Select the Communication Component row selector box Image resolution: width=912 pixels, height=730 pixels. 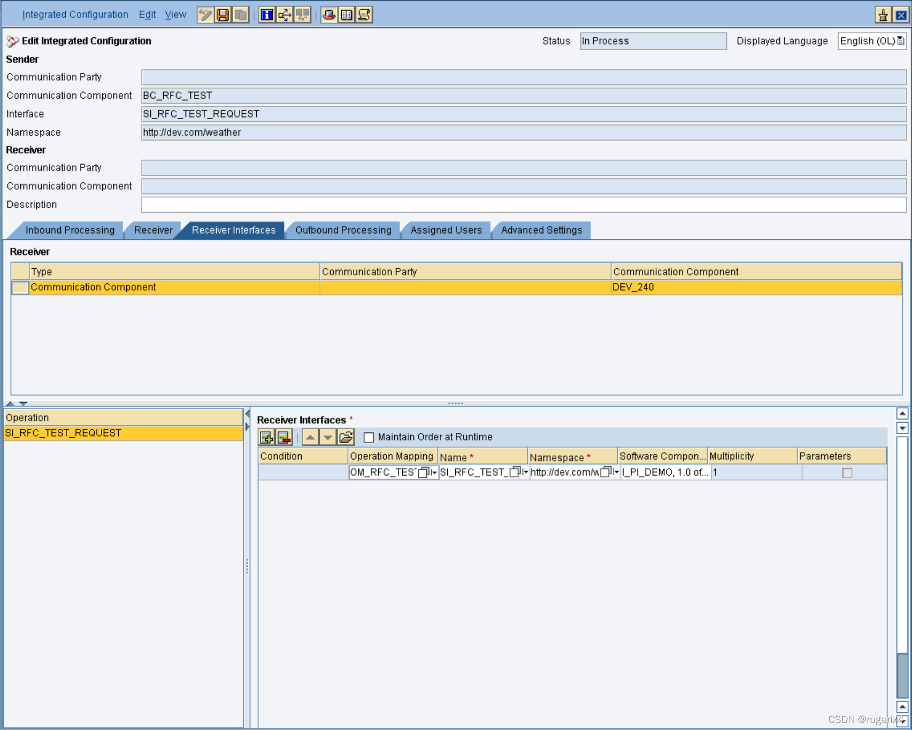tap(20, 288)
